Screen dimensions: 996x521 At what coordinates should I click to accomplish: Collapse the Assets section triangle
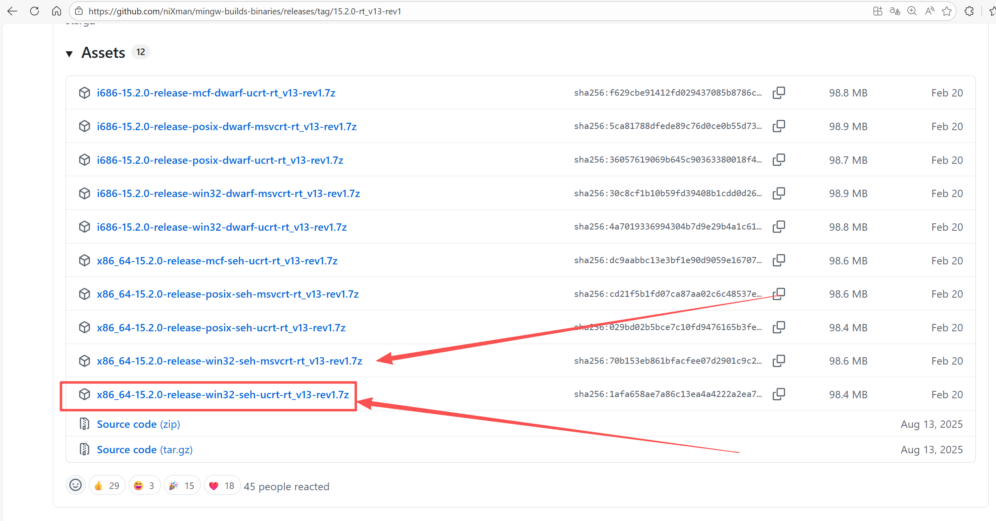[69, 54]
